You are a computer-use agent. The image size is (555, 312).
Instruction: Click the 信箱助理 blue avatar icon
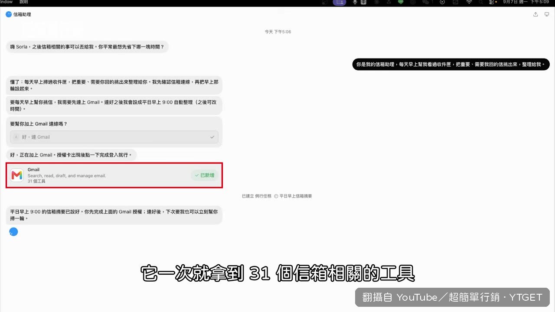click(9, 14)
